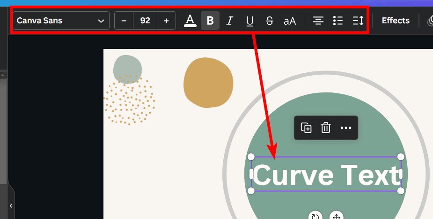Click the move handle below text box
This screenshot has height=219, width=433.
pyautogui.click(x=336, y=216)
